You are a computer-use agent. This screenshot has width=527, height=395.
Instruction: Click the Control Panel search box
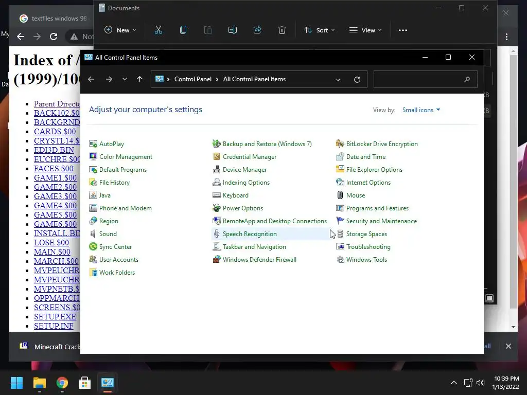[x=426, y=79]
